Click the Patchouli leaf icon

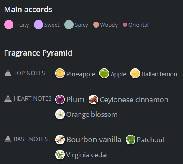130,139
